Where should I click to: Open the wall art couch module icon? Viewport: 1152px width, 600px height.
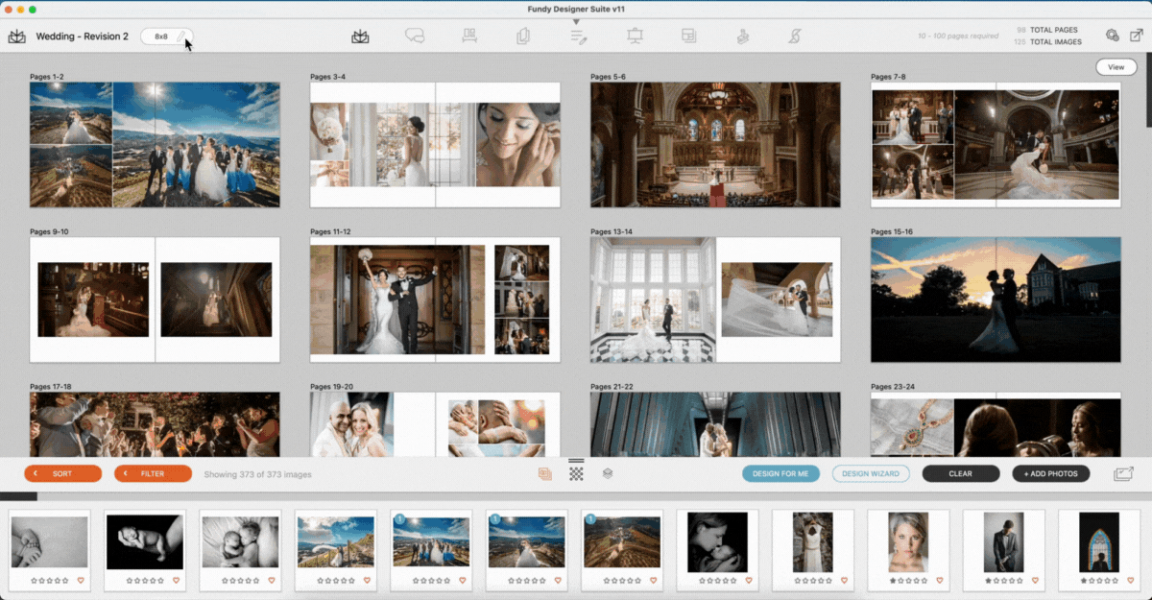(469, 36)
